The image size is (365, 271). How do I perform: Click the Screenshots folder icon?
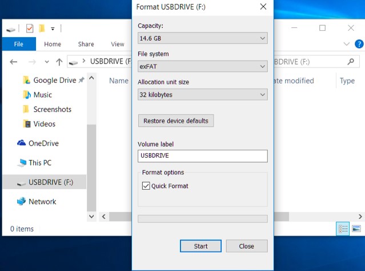(x=26, y=109)
